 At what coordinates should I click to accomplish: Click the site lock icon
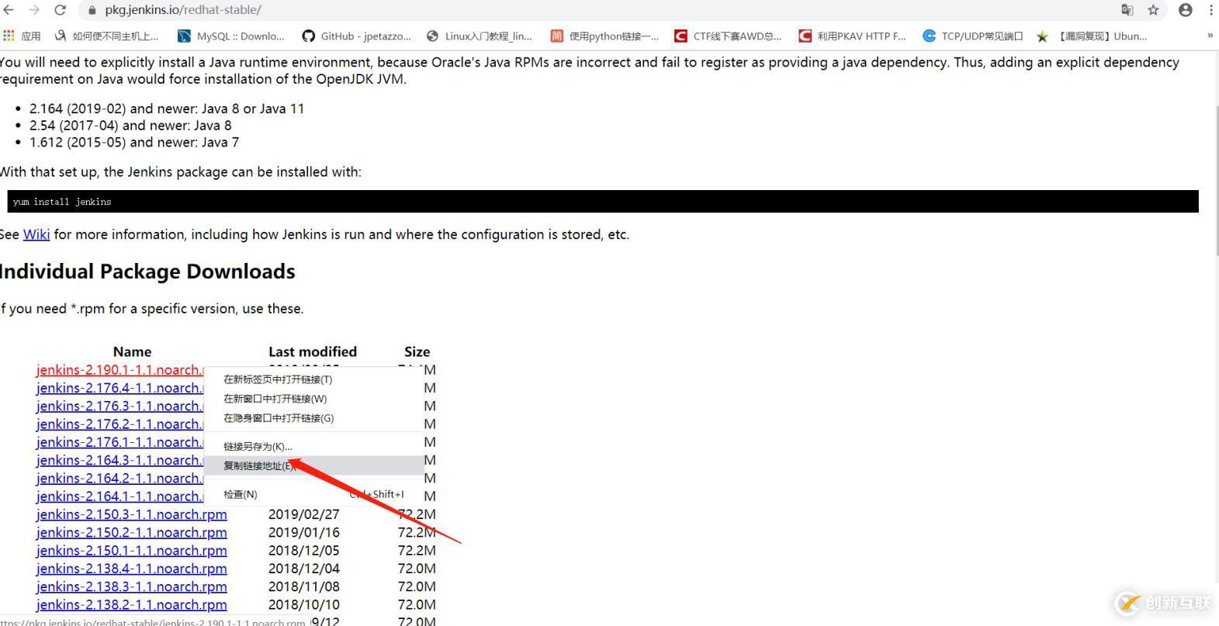pos(92,10)
